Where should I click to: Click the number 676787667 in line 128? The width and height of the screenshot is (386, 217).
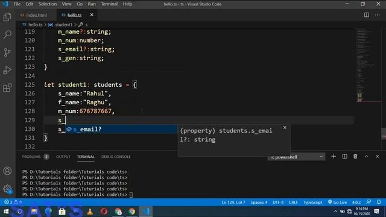click(95, 111)
